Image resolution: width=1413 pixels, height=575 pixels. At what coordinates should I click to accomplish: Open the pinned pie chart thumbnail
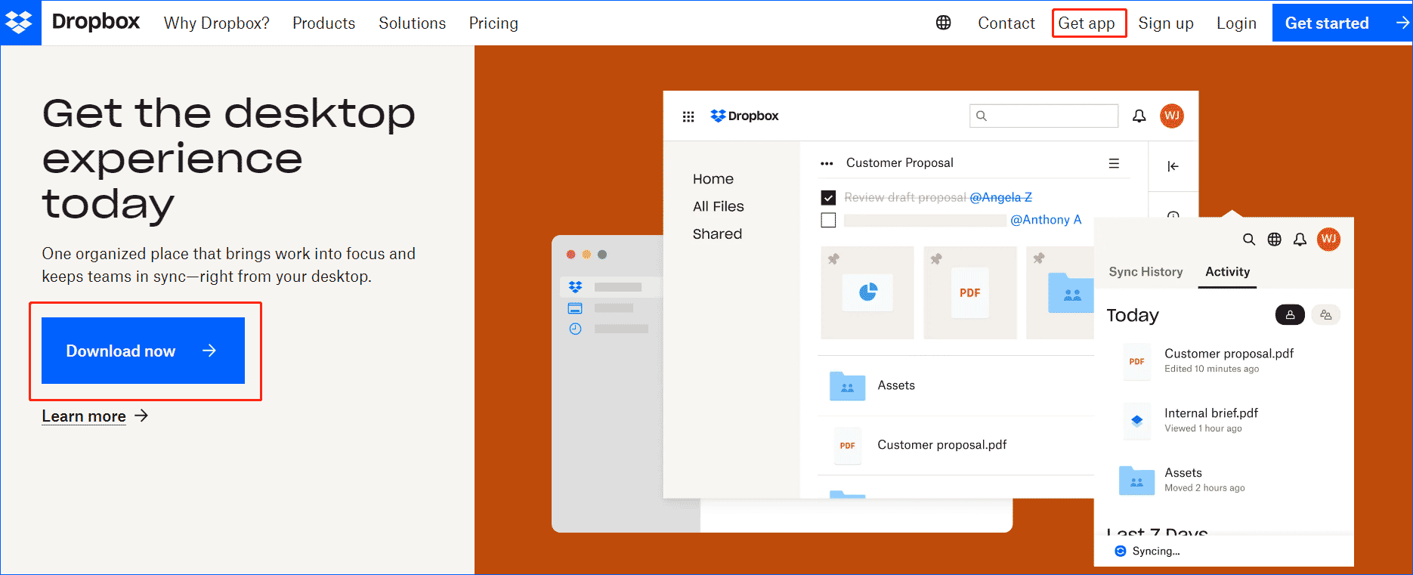click(867, 292)
